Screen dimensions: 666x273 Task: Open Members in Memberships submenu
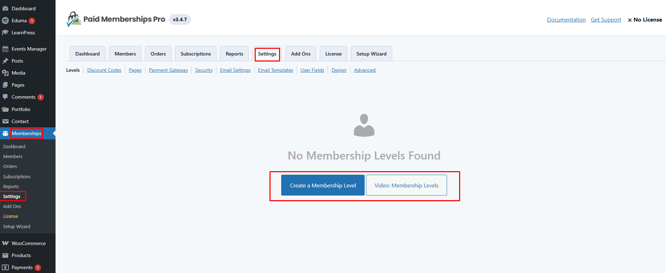point(13,156)
